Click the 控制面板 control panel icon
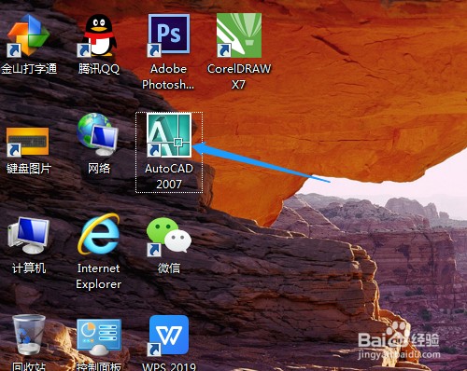 click(99, 337)
